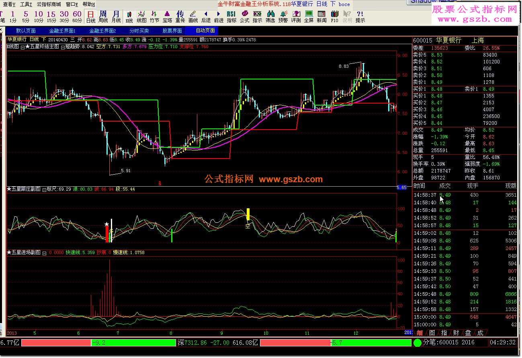
Task: Collapse the 五星进场副图 indicator box
Action: coord(44,253)
